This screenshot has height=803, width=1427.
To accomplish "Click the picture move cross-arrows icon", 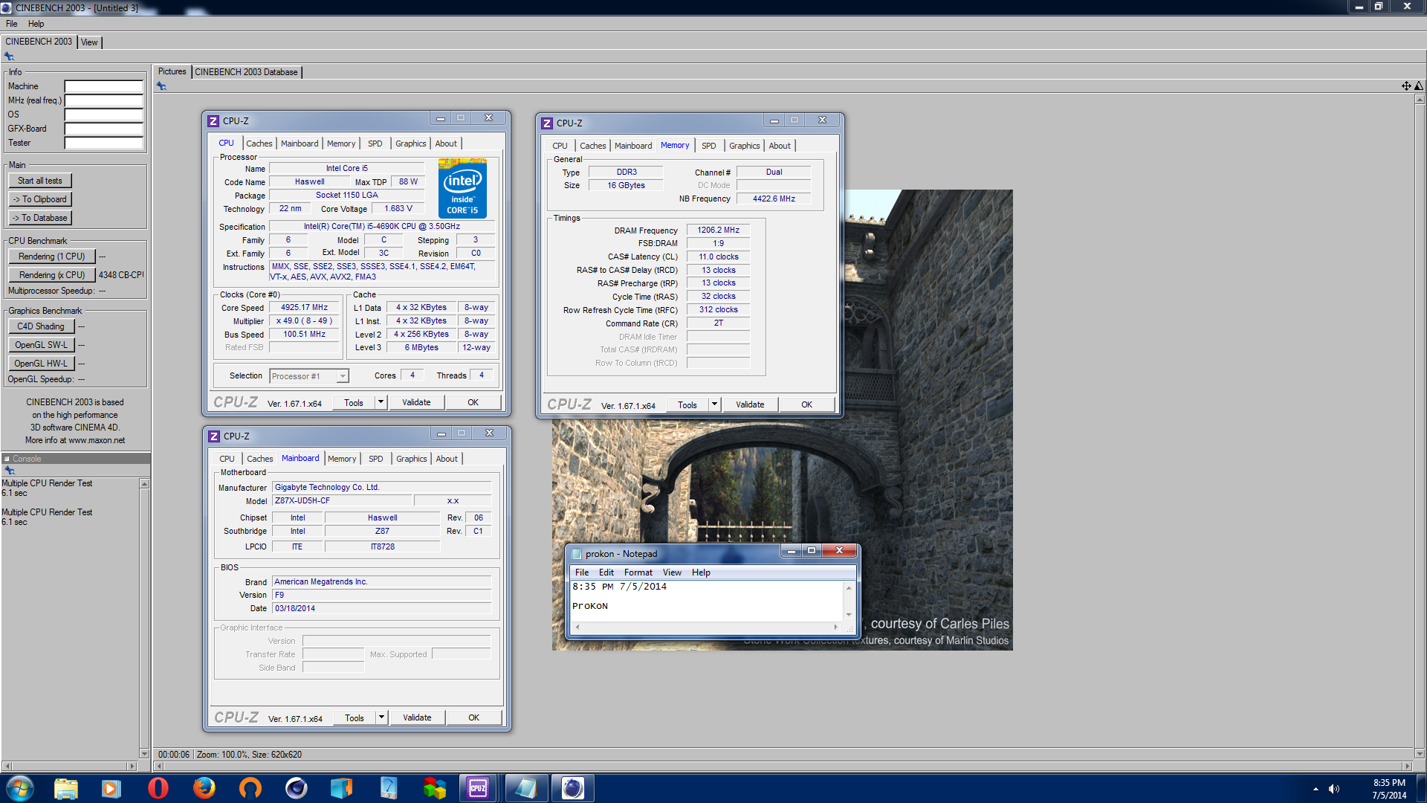I will [1406, 86].
